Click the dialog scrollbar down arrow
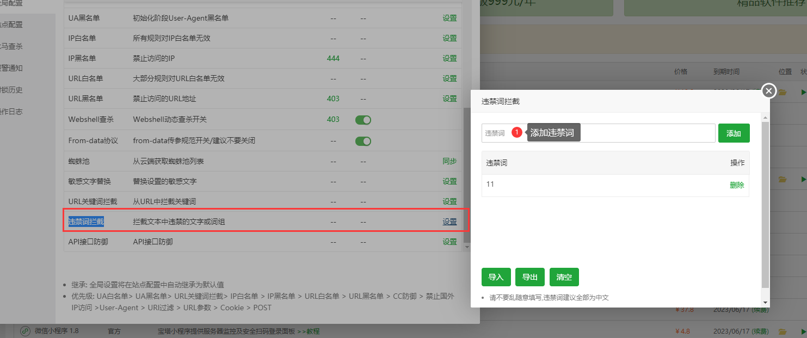This screenshot has width=807, height=338. pos(765,302)
